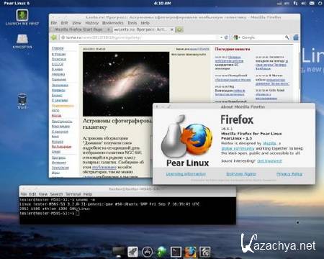Click the network icon in the top panel

(x=295, y=4)
